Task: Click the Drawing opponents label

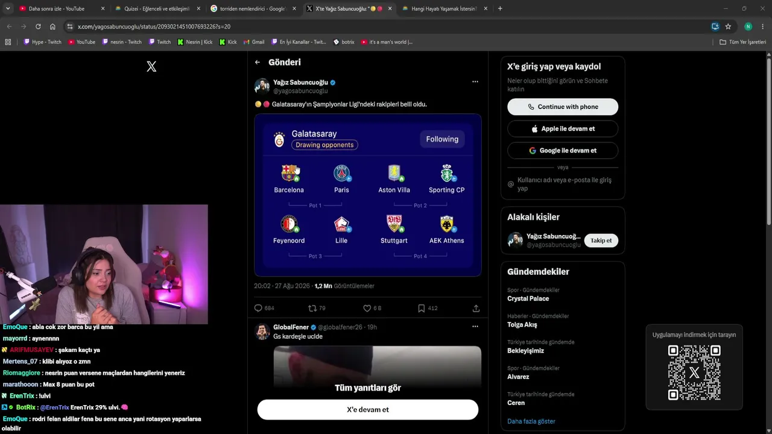Action: point(324,145)
